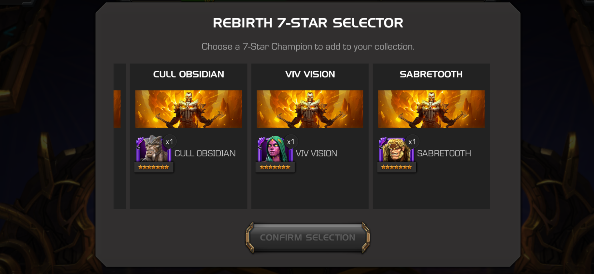Select the partially hidden card on the left edge
Image resolution: width=594 pixels, height=274 pixels.
point(120,136)
